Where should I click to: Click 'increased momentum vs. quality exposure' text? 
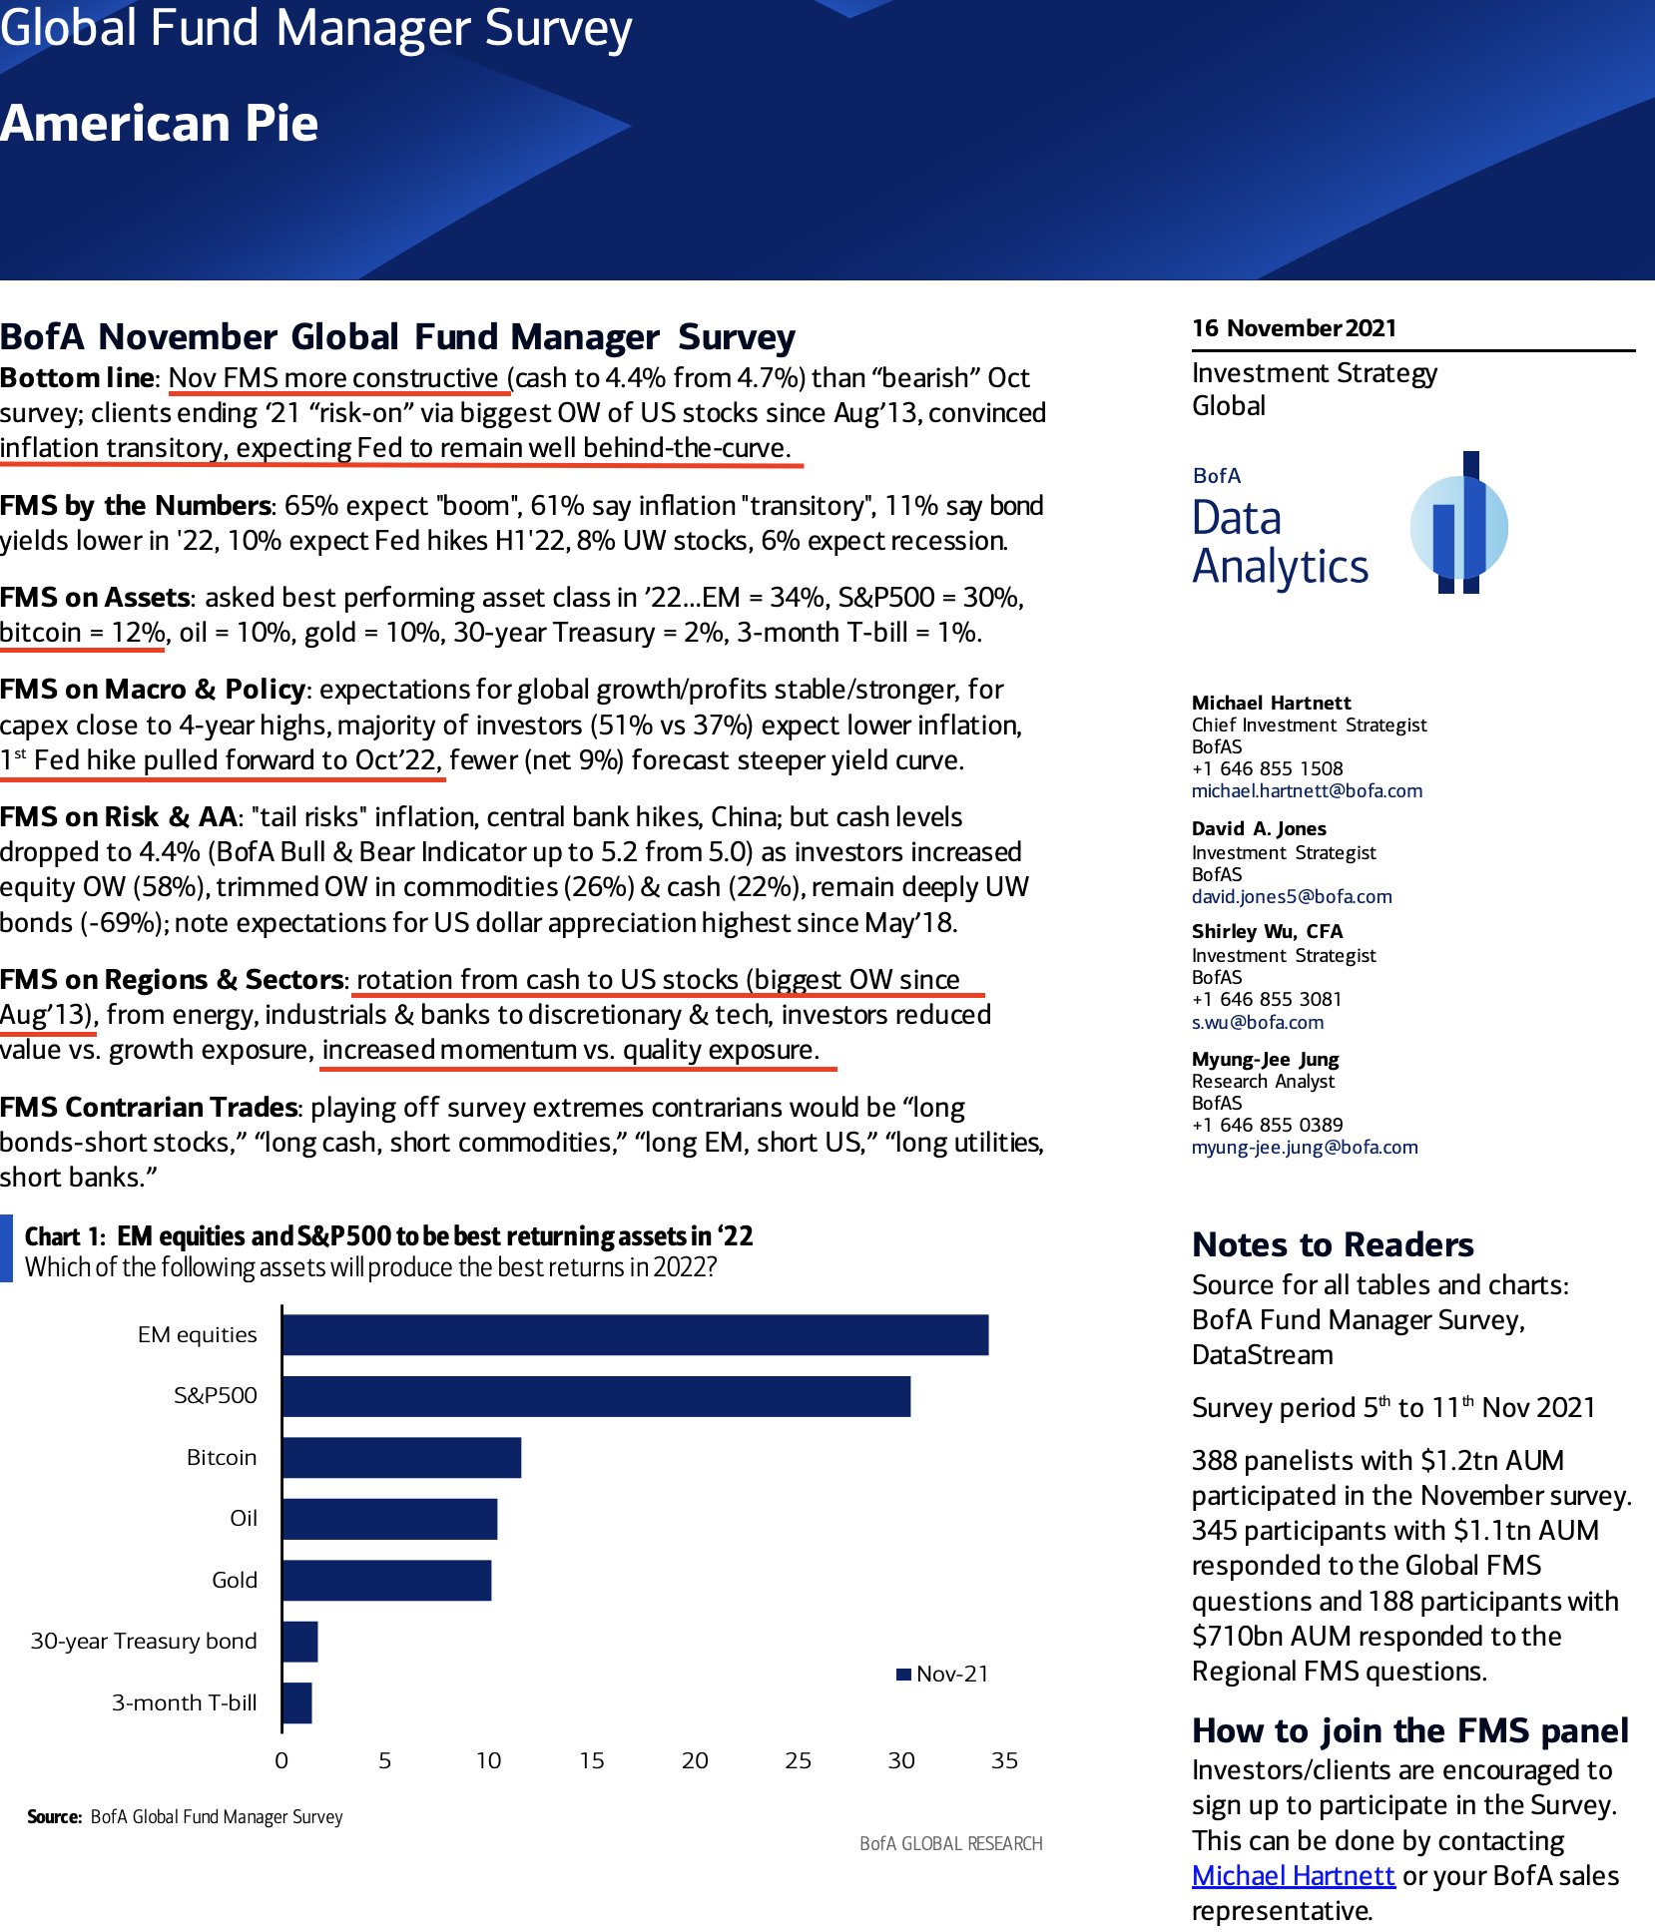point(570,1050)
